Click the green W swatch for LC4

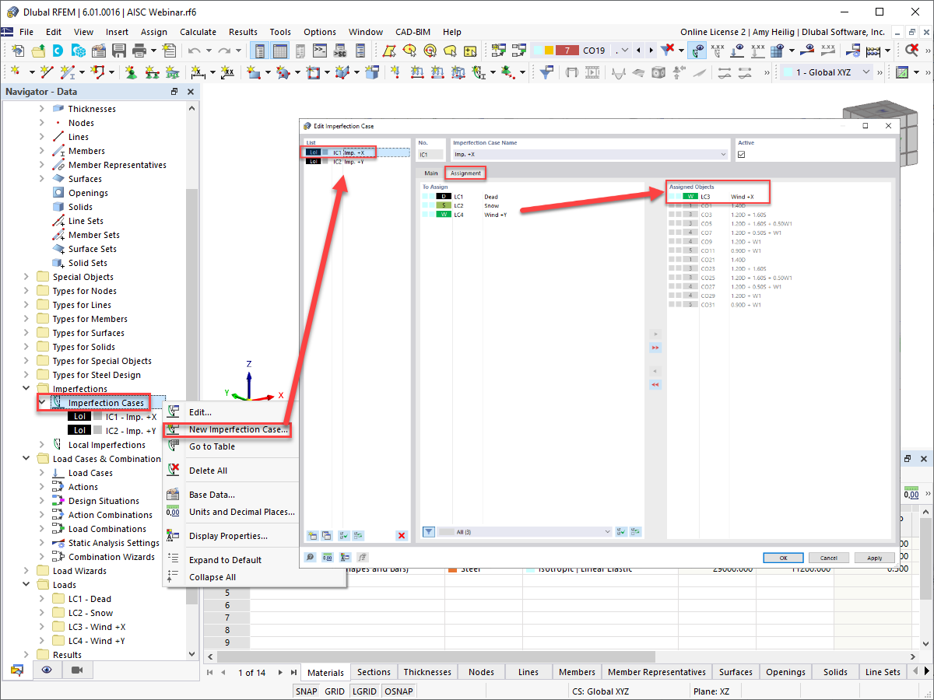click(x=444, y=215)
